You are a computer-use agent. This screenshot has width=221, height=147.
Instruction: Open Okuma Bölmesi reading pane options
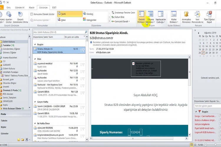(x=151, y=17)
